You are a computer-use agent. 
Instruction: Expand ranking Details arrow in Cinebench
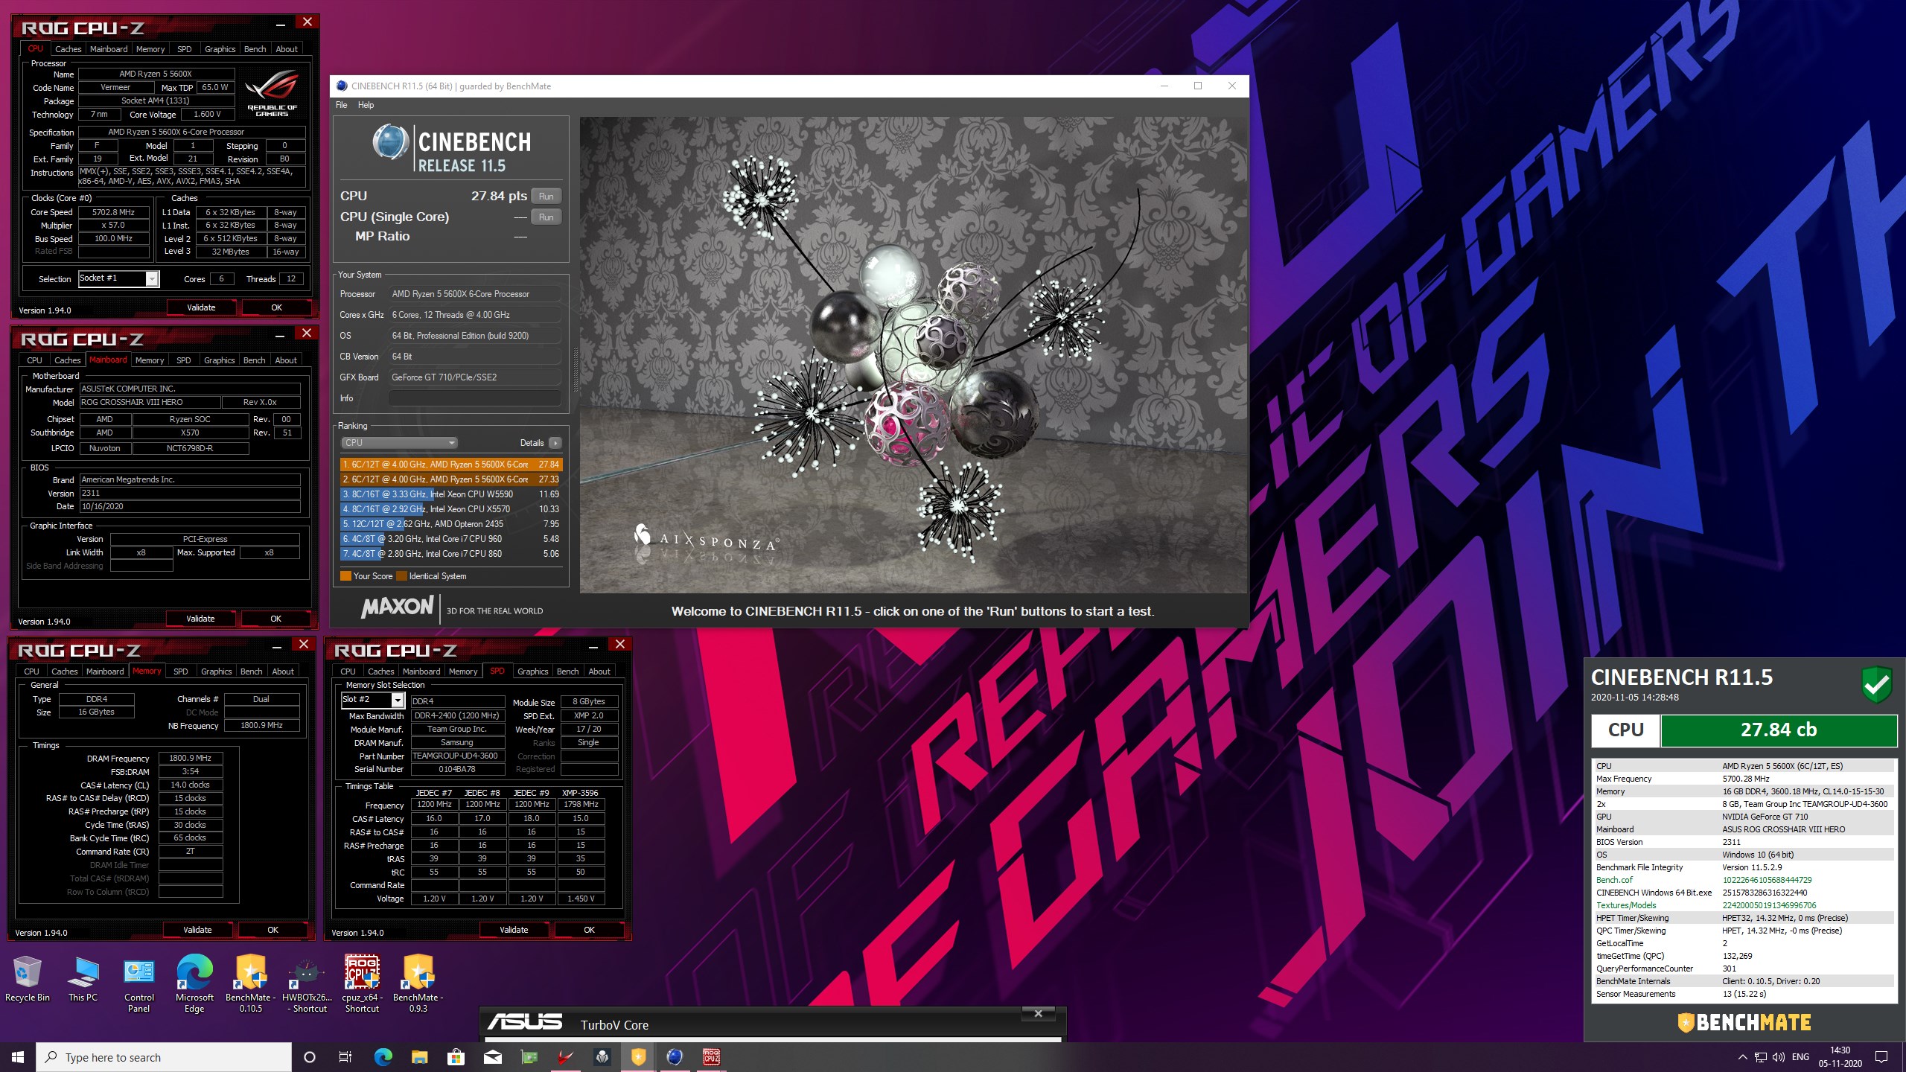[x=555, y=443]
